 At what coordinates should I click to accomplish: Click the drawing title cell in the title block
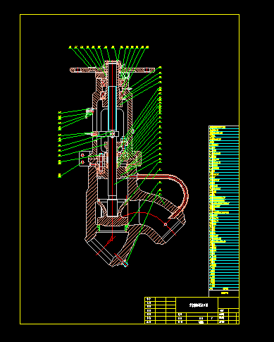(x=197, y=305)
